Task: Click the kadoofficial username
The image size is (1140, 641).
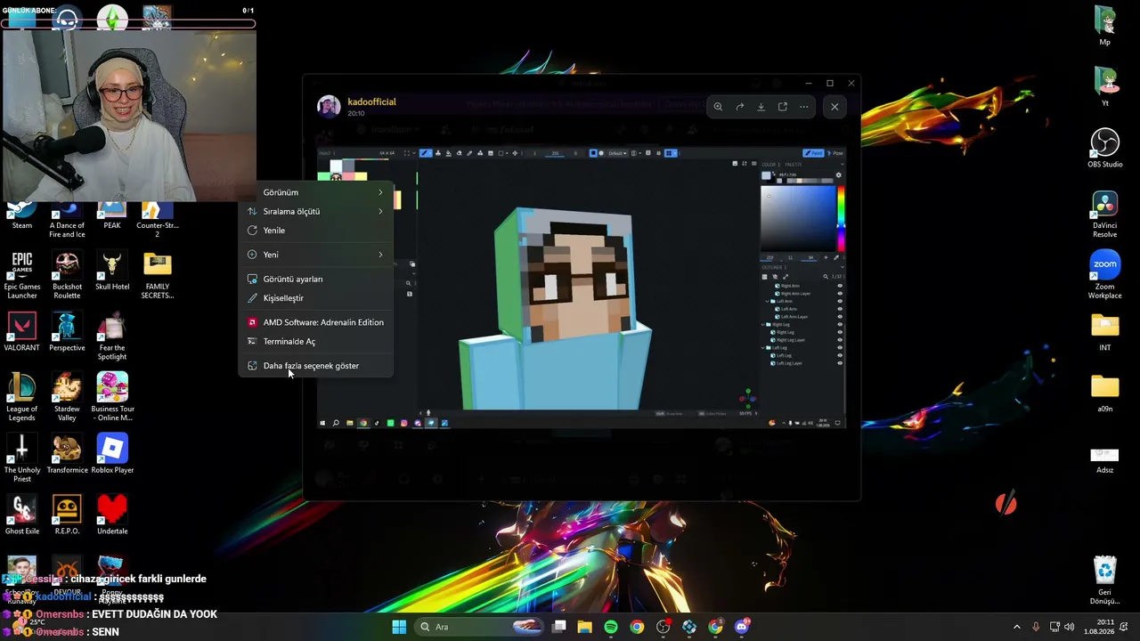Action: click(371, 101)
